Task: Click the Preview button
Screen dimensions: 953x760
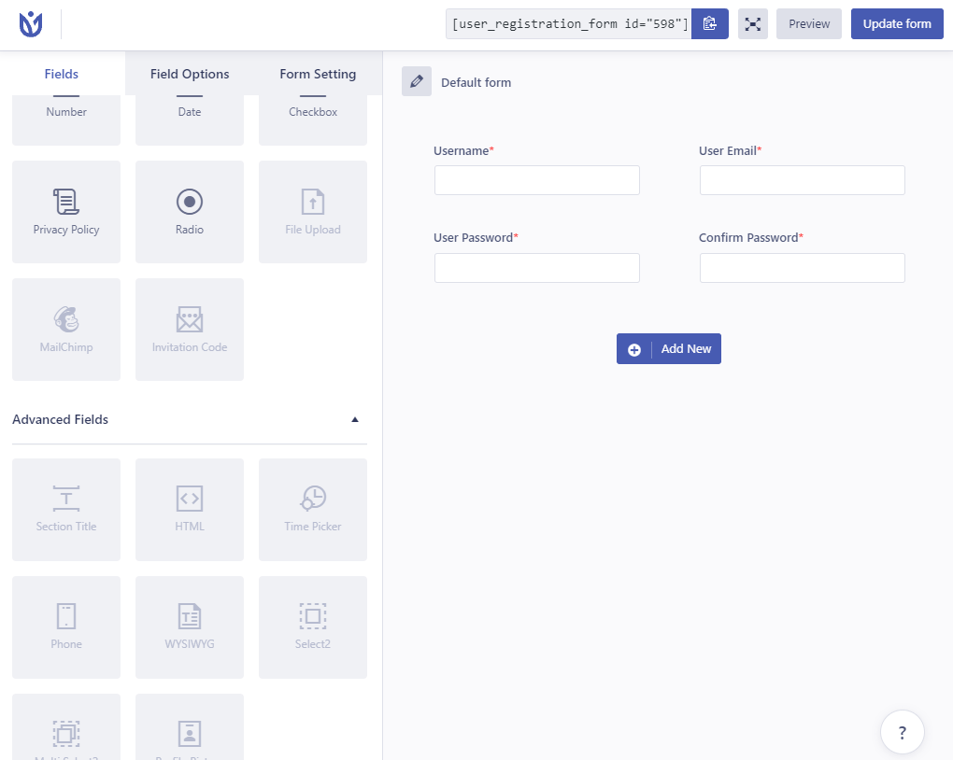Action: pos(809,23)
